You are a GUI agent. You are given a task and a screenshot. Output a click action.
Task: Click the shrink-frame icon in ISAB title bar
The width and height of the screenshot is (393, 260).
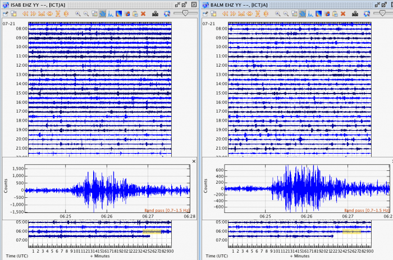[x=177, y=4]
